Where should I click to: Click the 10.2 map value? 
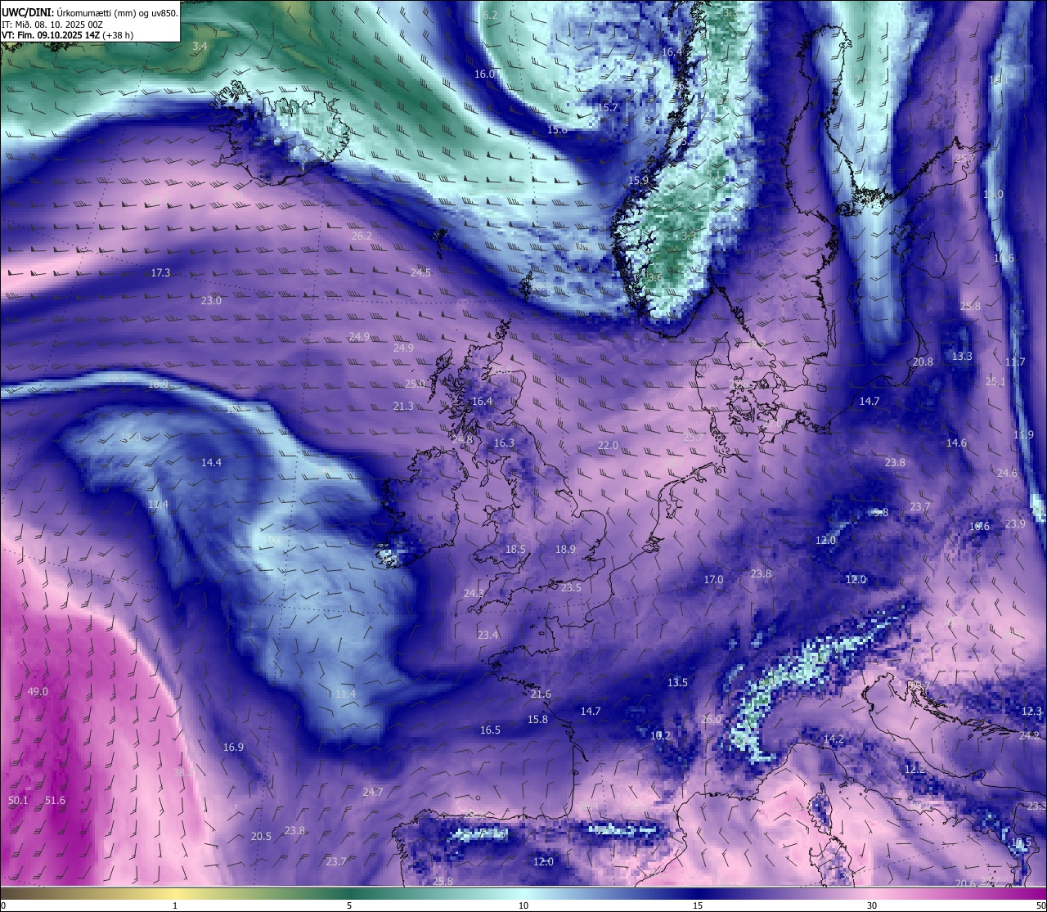660,735
